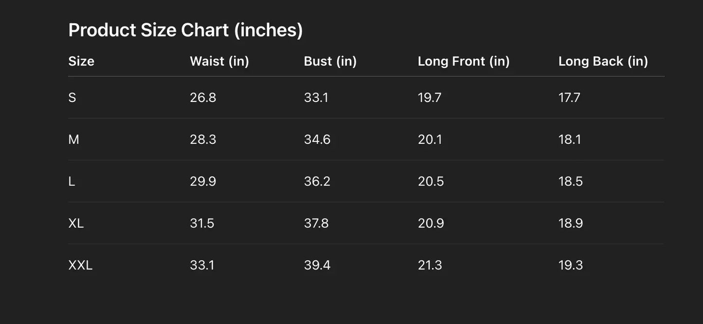The height and width of the screenshot is (324, 703).
Task: Click waist value 33.1 in XXL row
Action: tap(202, 265)
